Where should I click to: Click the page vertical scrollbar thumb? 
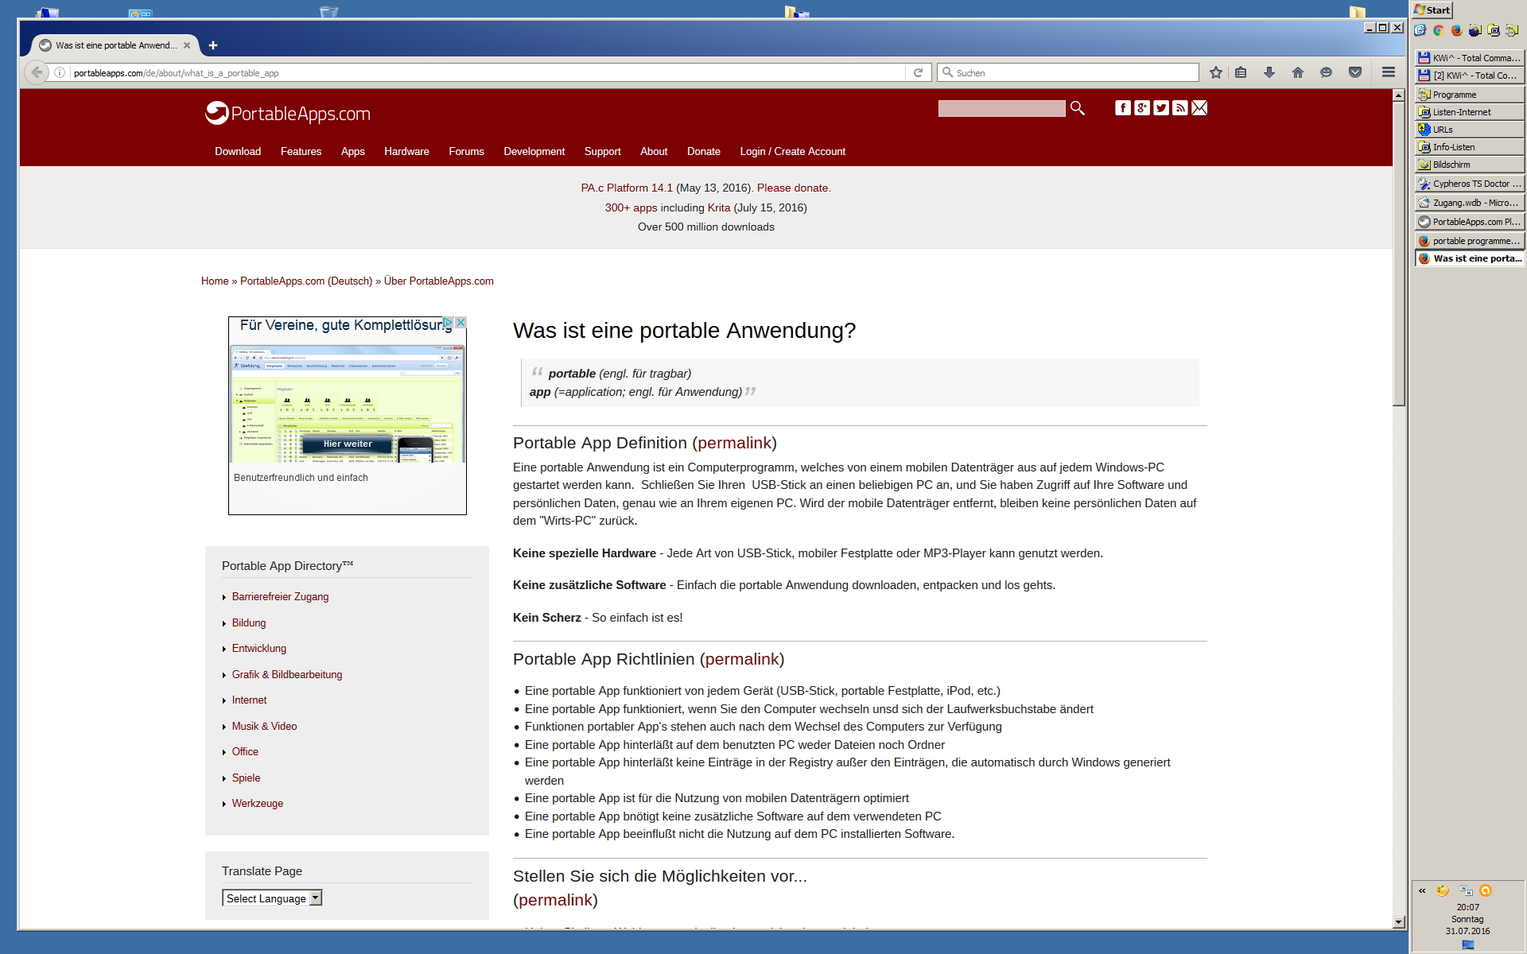(x=1398, y=254)
